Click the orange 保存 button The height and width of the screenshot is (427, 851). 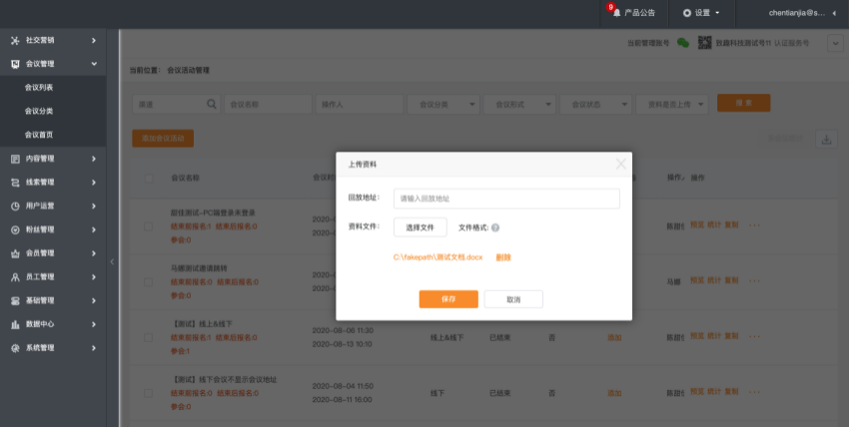447,298
